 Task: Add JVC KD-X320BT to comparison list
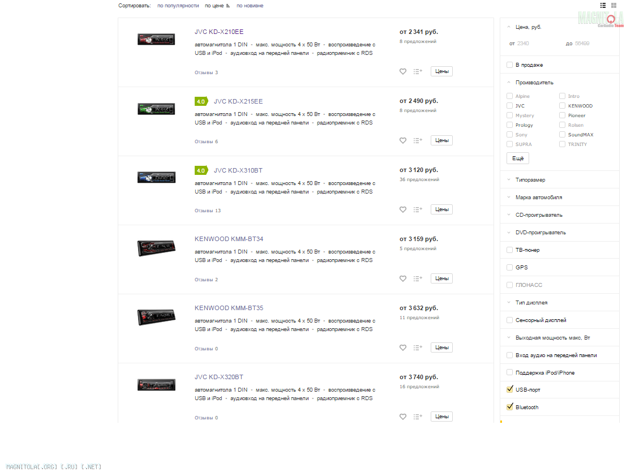[418, 417]
